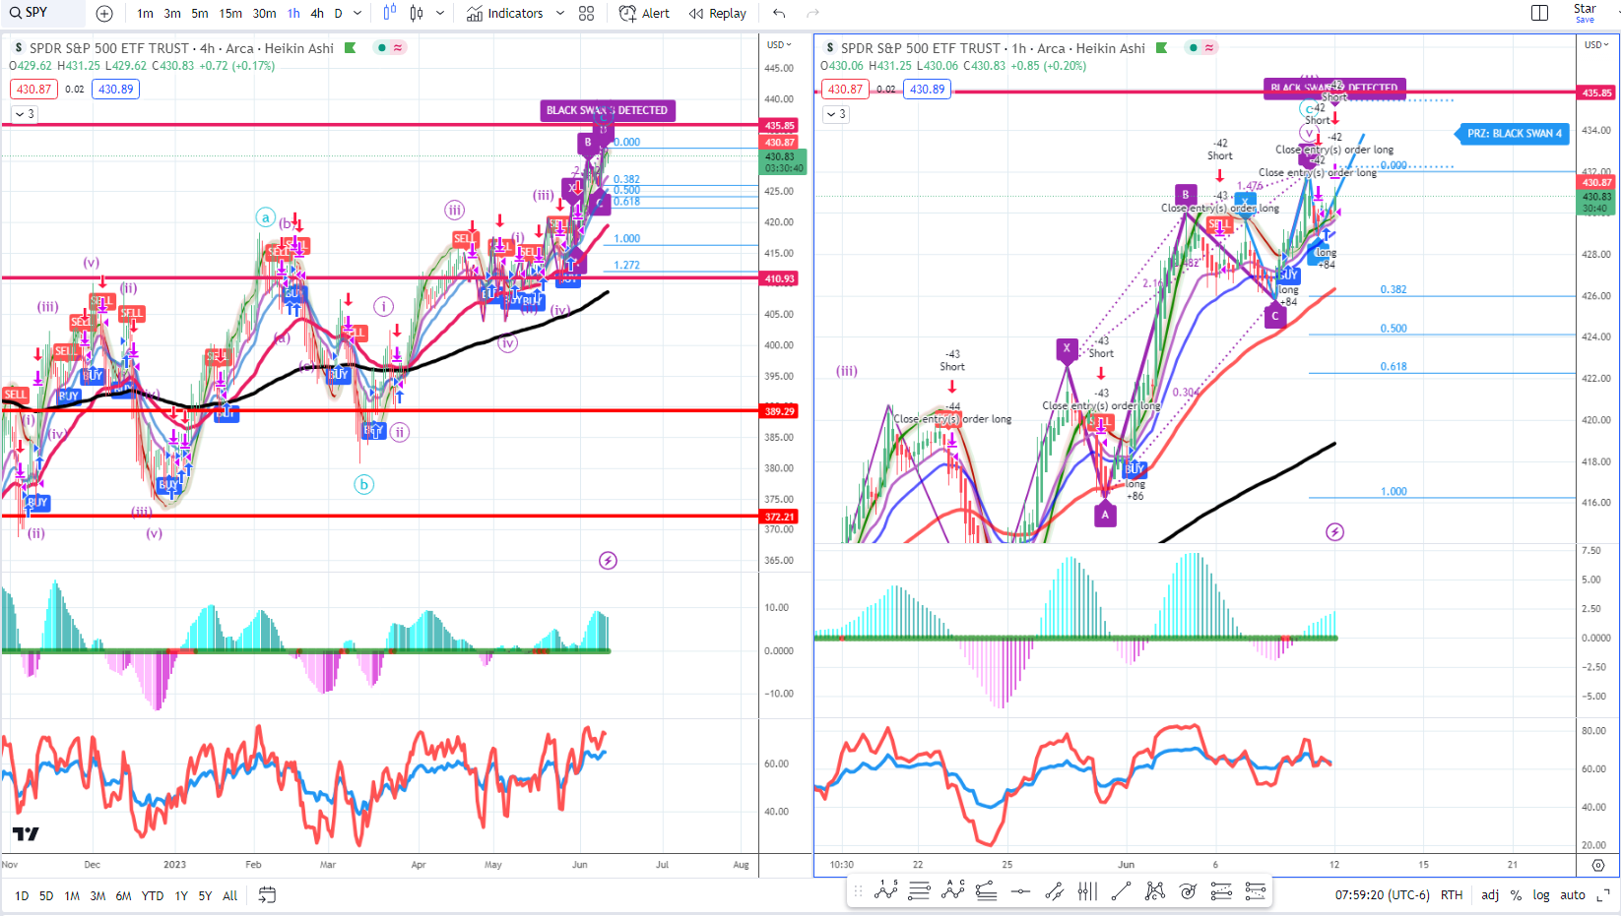
Task: Select the trend-based Fib extension tool
Action: click(986, 891)
